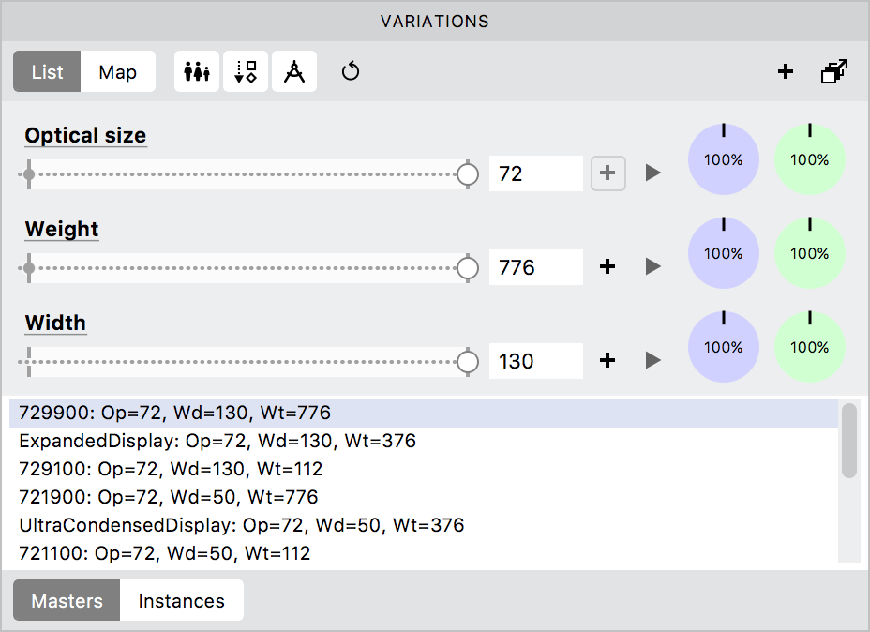Click the blue 100% dial for Optical size
The image size is (870, 632).
tap(724, 159)
